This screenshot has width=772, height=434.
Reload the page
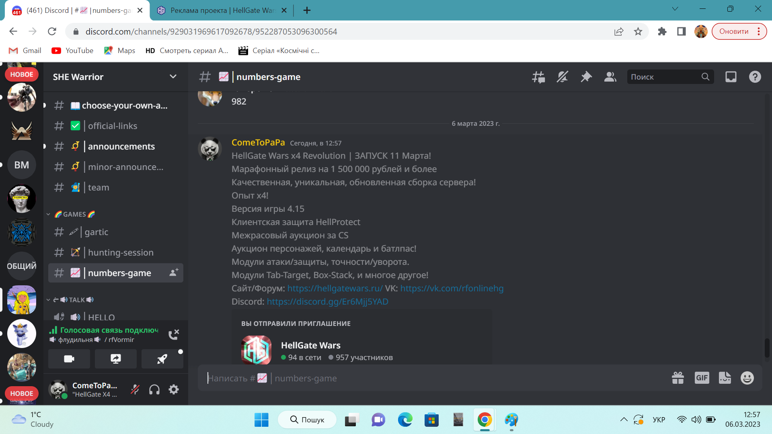52,31
